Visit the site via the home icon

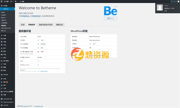(x=6, y=2)
